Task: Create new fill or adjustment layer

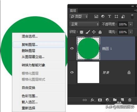Action: tap(108, 100)
